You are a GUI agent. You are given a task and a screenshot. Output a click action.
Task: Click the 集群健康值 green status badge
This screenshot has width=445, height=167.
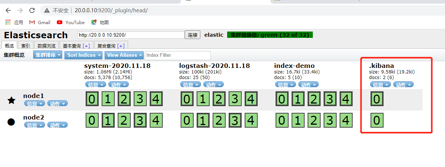point(270,35)
